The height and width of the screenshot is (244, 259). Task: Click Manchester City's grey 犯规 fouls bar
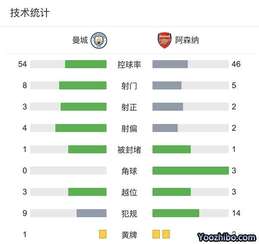[92, 213]
